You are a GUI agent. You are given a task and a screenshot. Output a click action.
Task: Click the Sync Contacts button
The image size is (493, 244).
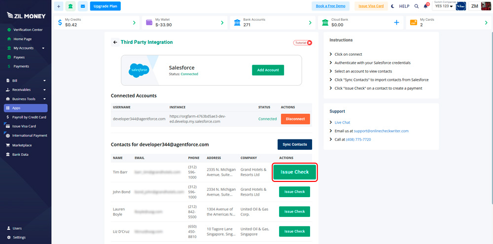pyautogui.click(x=295, y=144)
